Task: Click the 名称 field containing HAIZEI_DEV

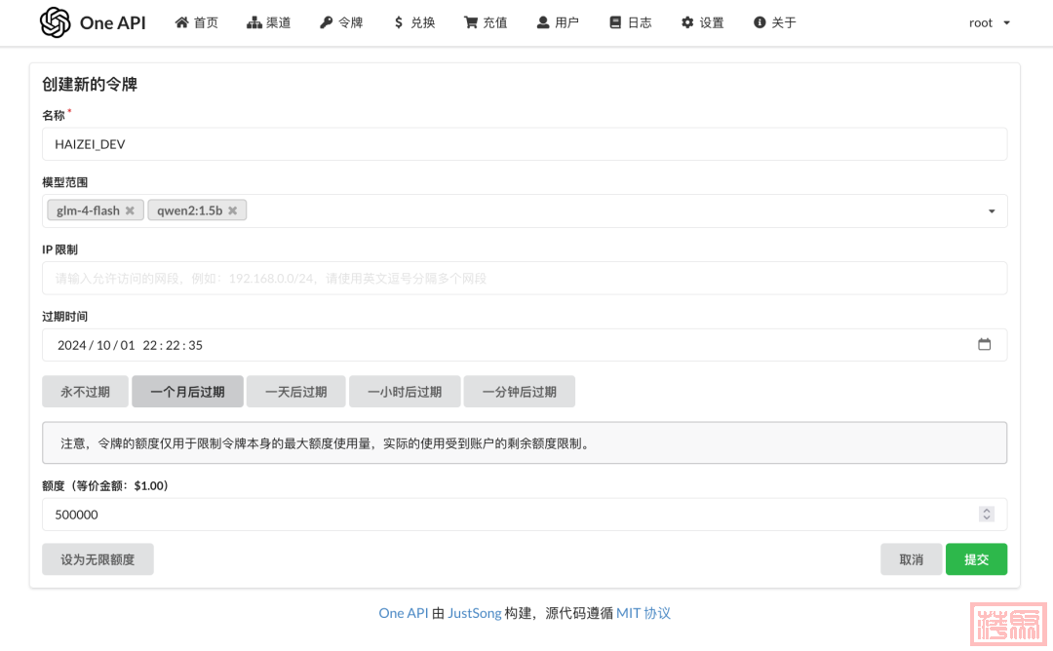Action: click(525, 144)
